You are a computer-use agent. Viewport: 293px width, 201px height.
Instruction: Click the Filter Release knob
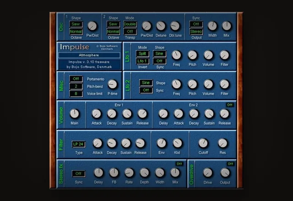(x=140, y=143)
